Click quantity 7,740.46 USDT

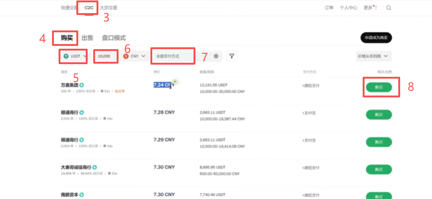[x=212, y=195]
